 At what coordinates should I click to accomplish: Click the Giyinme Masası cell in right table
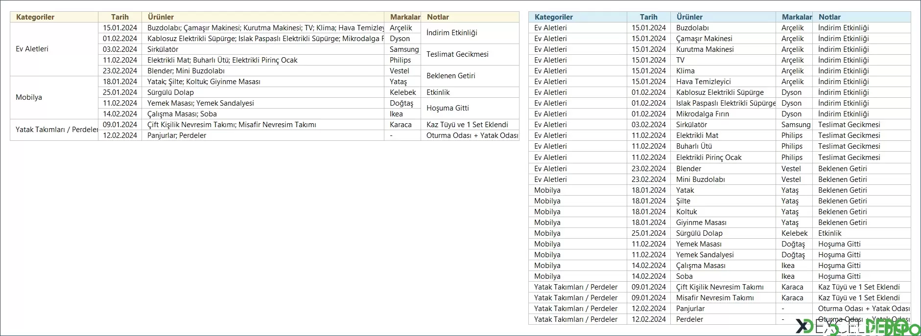pos(723,223)
